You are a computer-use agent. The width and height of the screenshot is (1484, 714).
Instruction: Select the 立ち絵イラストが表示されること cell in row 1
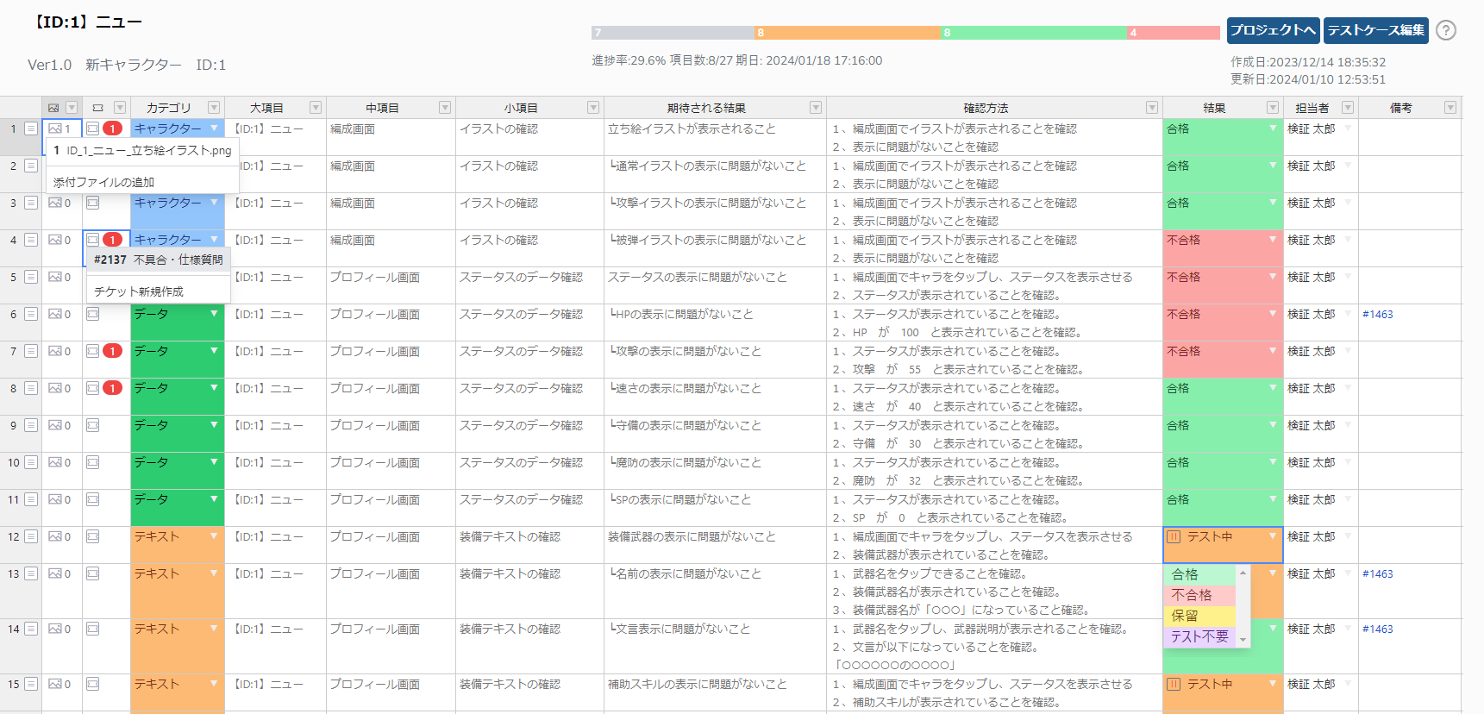click(x=715, y=137)
